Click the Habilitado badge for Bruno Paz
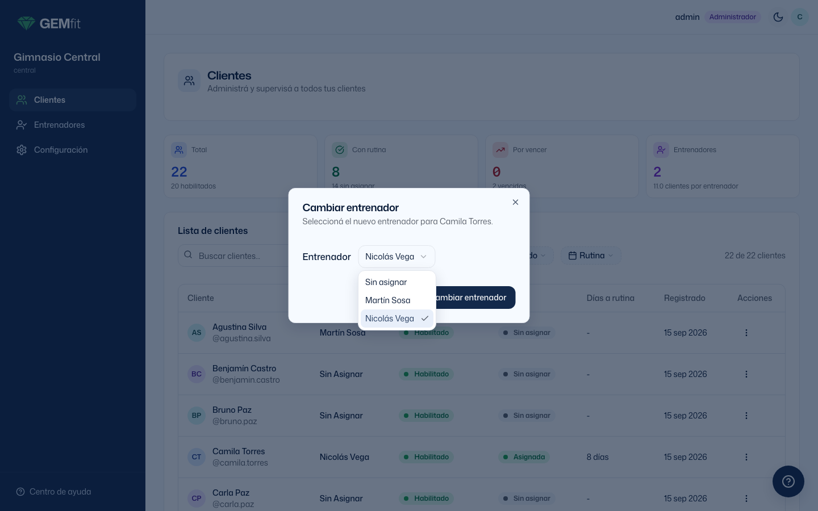 426,416
